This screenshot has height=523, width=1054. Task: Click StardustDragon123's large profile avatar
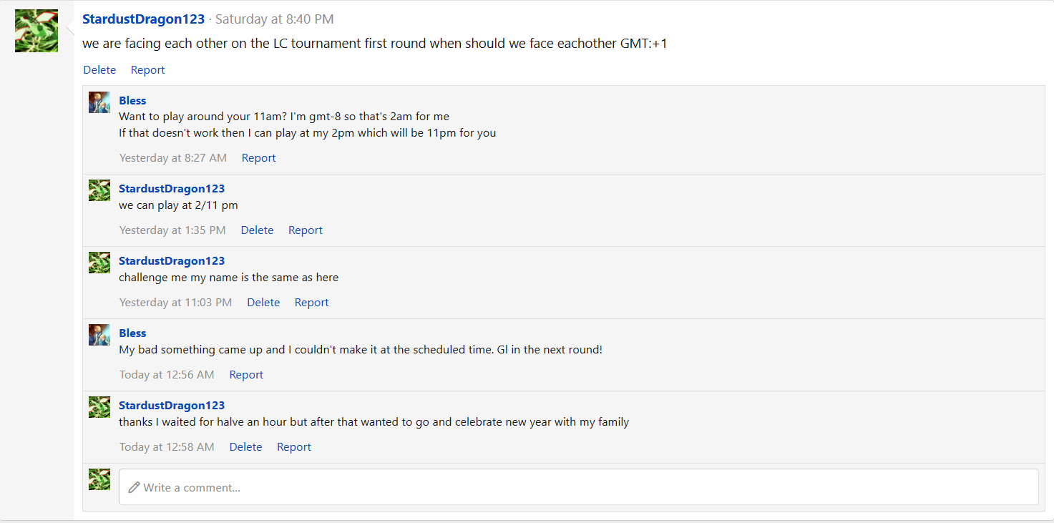36,31
